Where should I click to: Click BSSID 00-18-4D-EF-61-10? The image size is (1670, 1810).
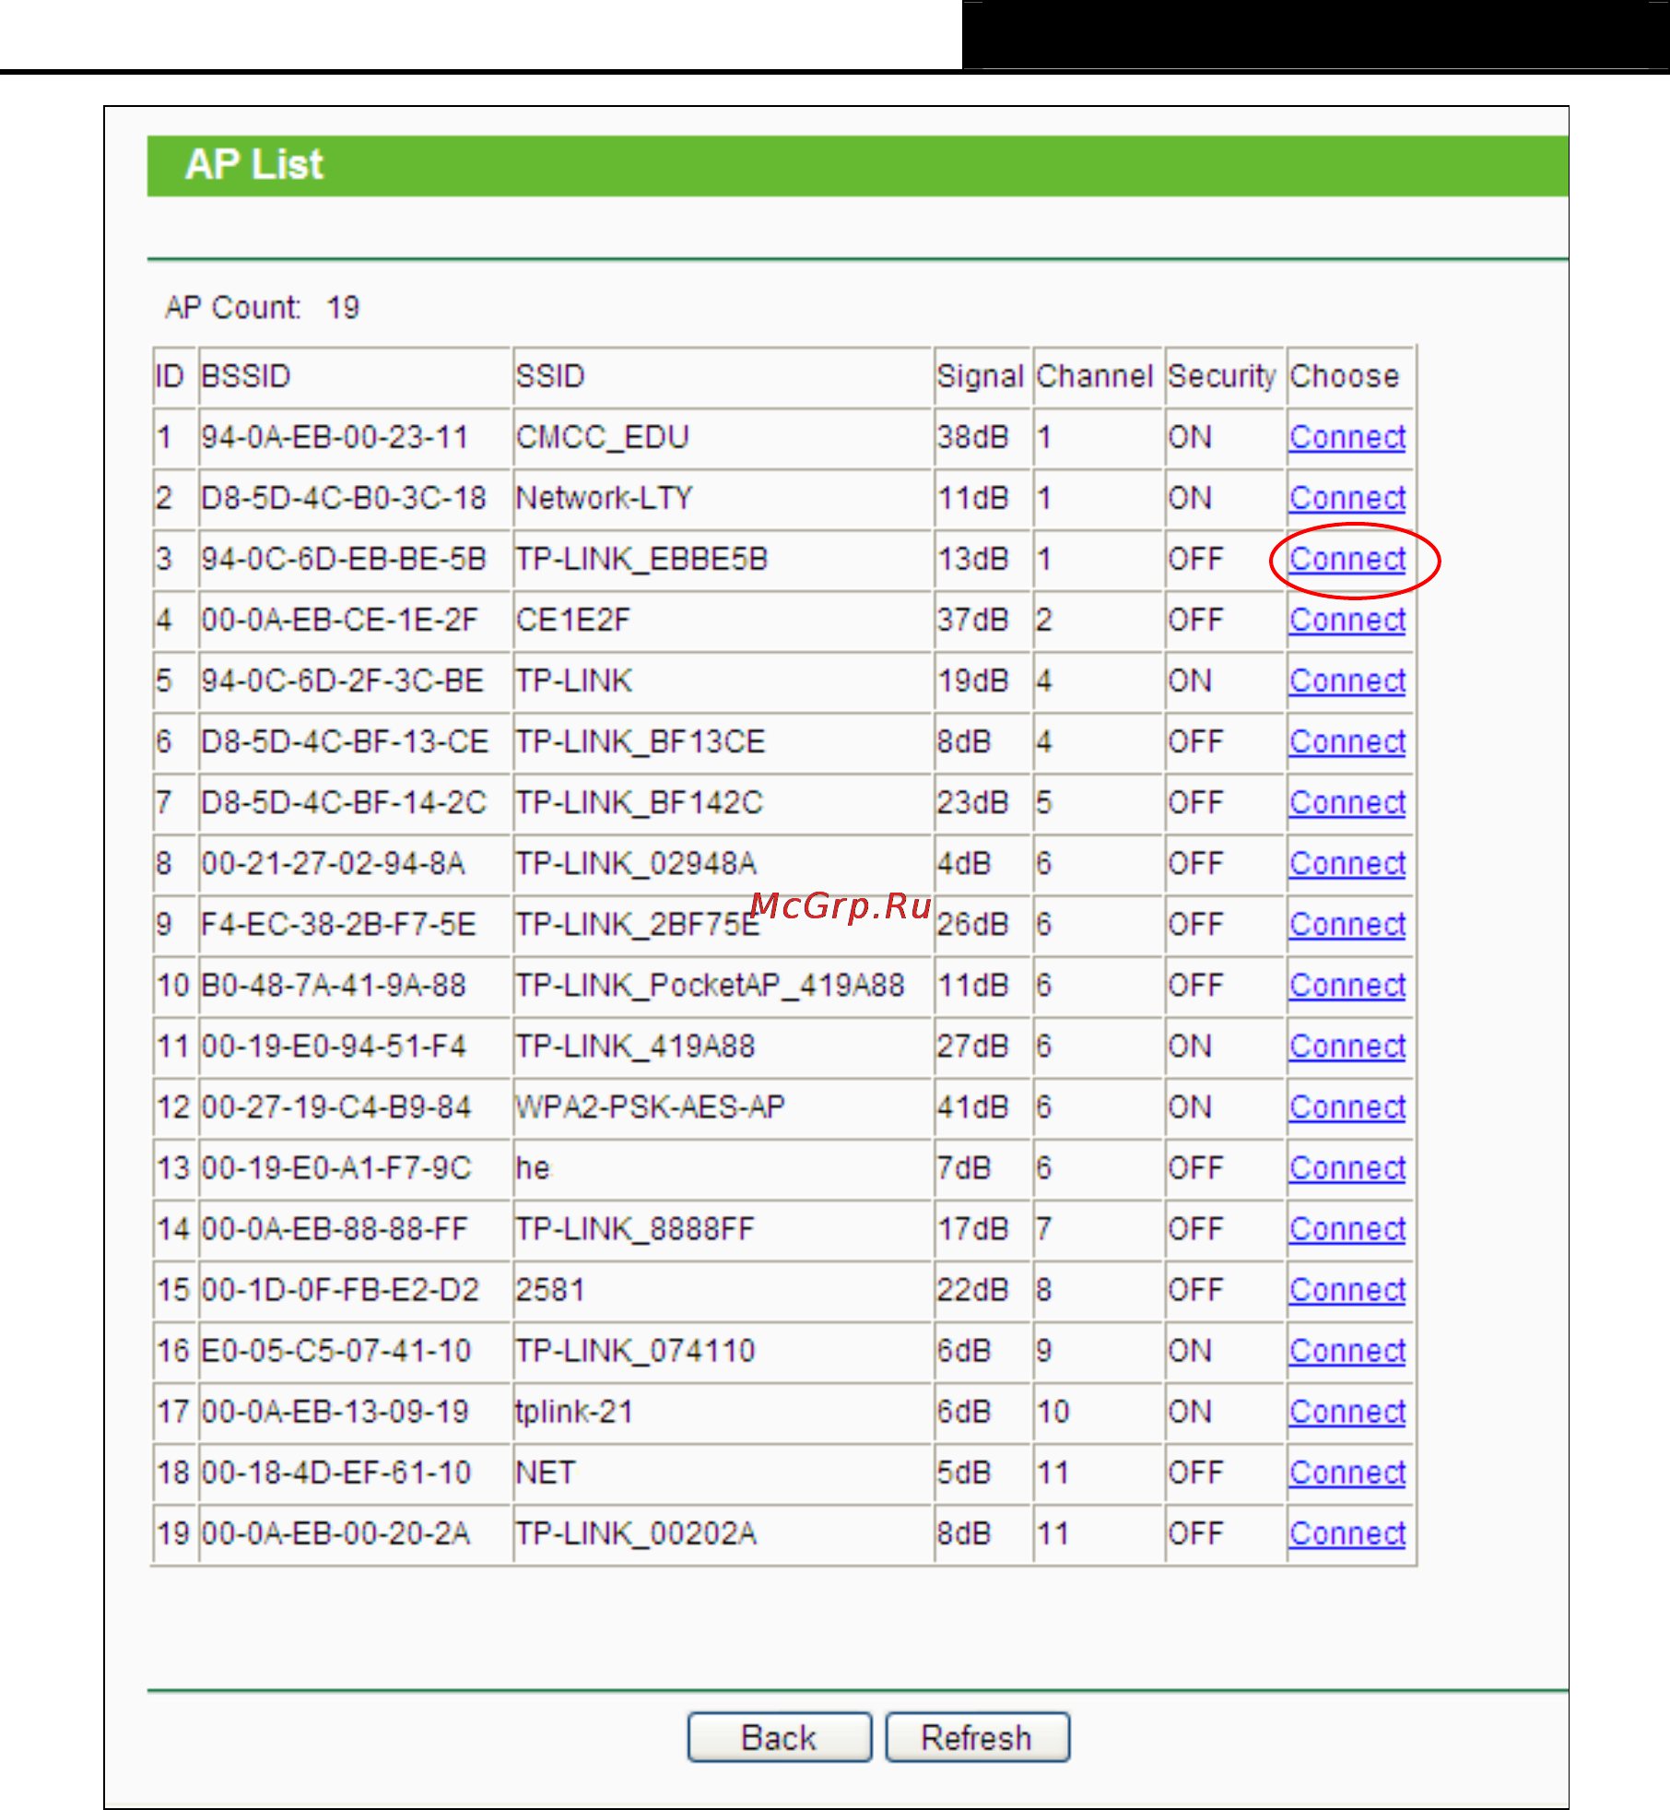(x=336, y=1472)
